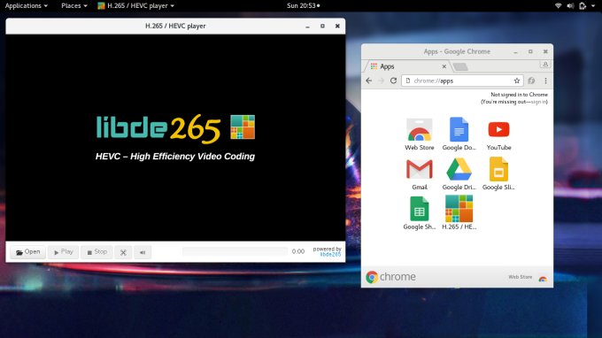Click the HEVC player window title bar

point(175,26)
